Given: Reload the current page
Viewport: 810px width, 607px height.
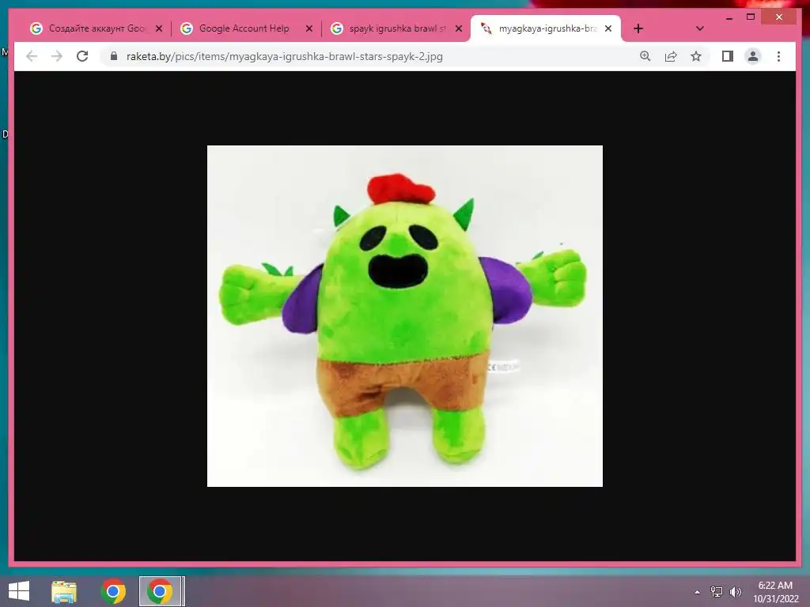Looking at the screenshot, I should [x=82, y=56].
